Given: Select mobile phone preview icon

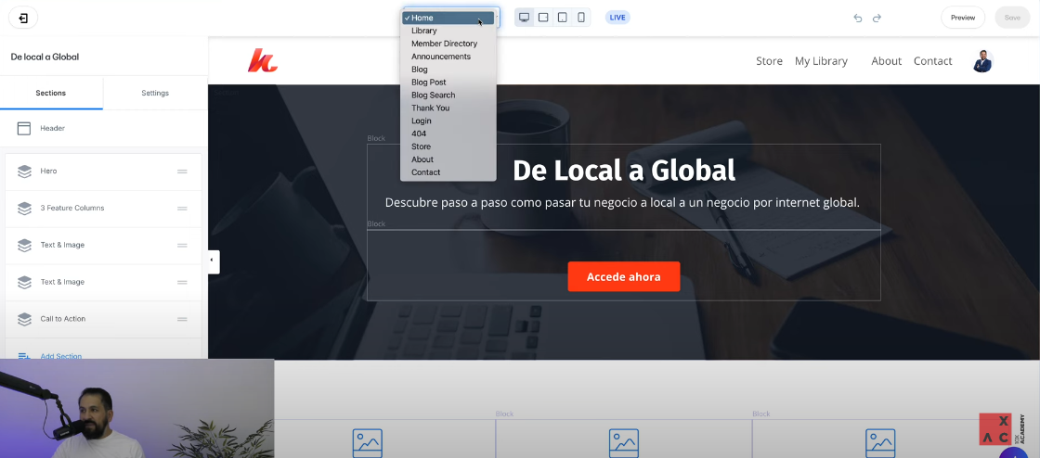Looking at the screenshot, I should coord(581,18).
